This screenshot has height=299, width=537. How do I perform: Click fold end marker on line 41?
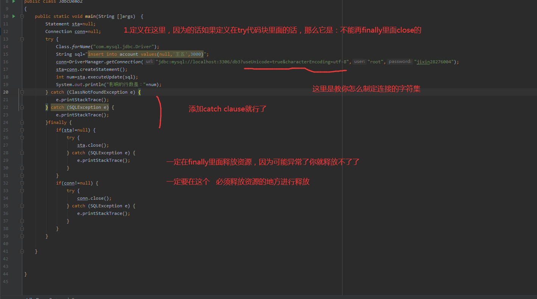click(x=22, y=251)
